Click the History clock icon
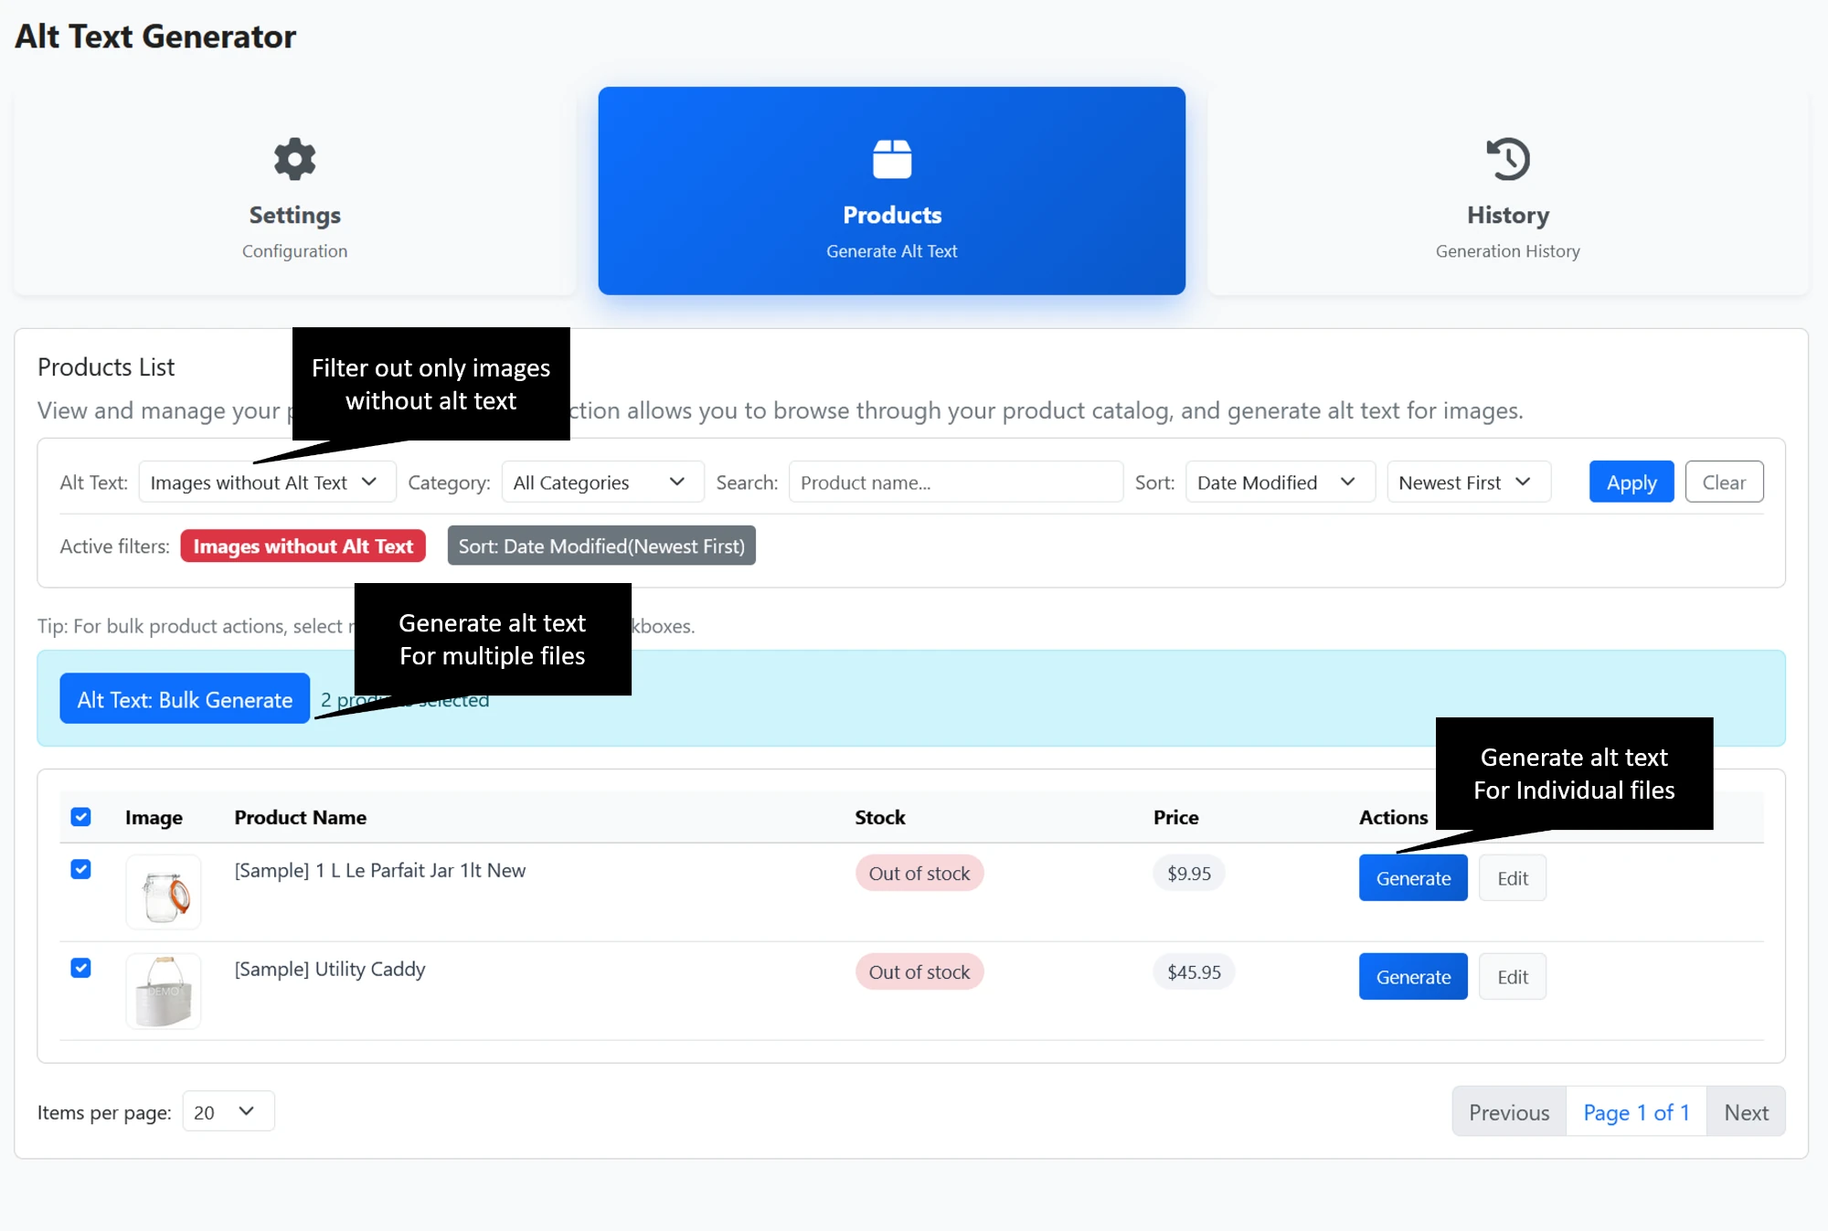1828x1231 pixels. coord(1507,158)
